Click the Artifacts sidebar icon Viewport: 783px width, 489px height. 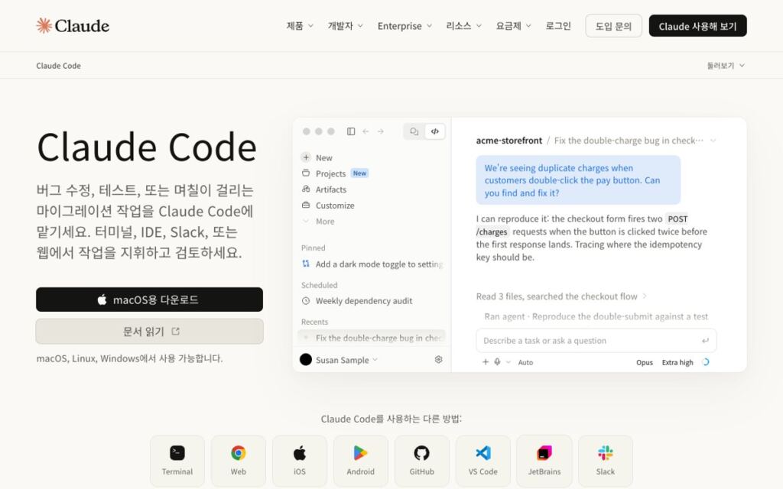click(x=306, y=189)
